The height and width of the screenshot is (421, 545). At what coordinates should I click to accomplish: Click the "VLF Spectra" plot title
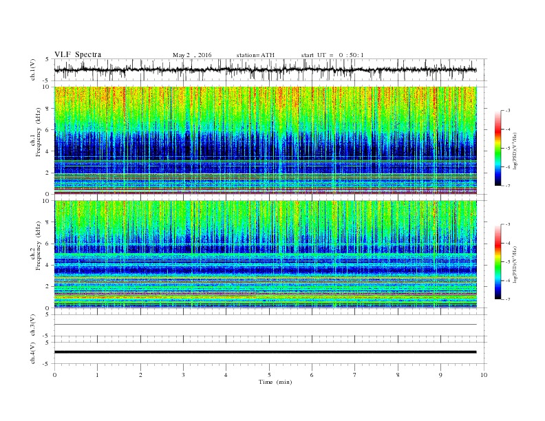tap(78, 54)
